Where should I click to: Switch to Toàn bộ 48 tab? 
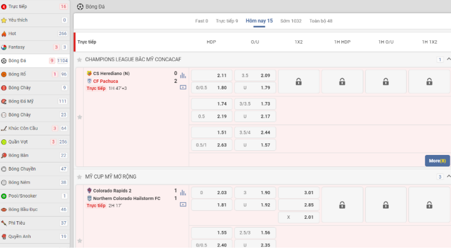coord(321,21)
